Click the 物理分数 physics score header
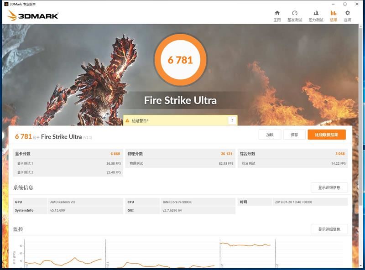Image resolution: width=365 pixels, height=270 pixels. point(135,154)
